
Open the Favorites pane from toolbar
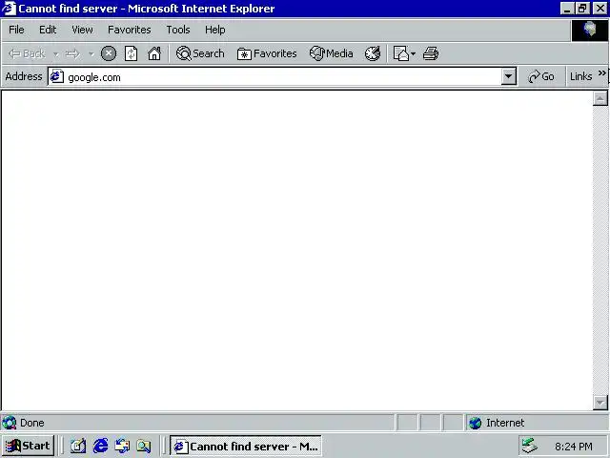pos(267,53)
